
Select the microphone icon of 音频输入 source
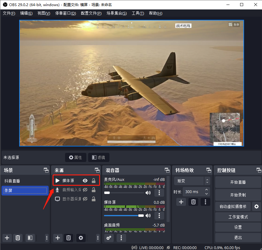tap(57, 190)
